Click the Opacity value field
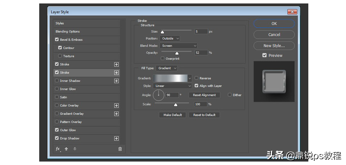This screenshot has height=165, width=346. [201, 53]
